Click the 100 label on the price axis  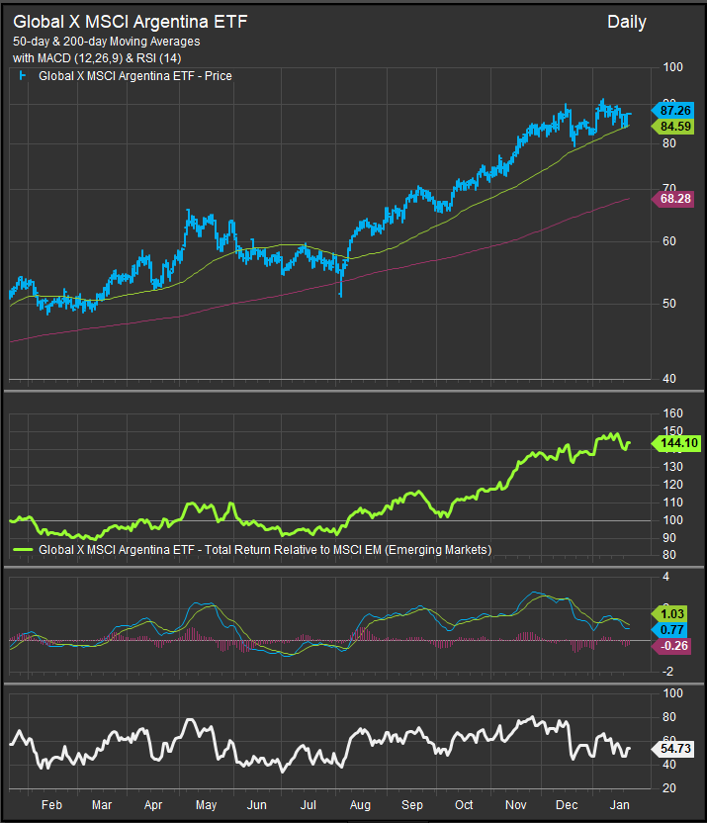coord(673,67)
